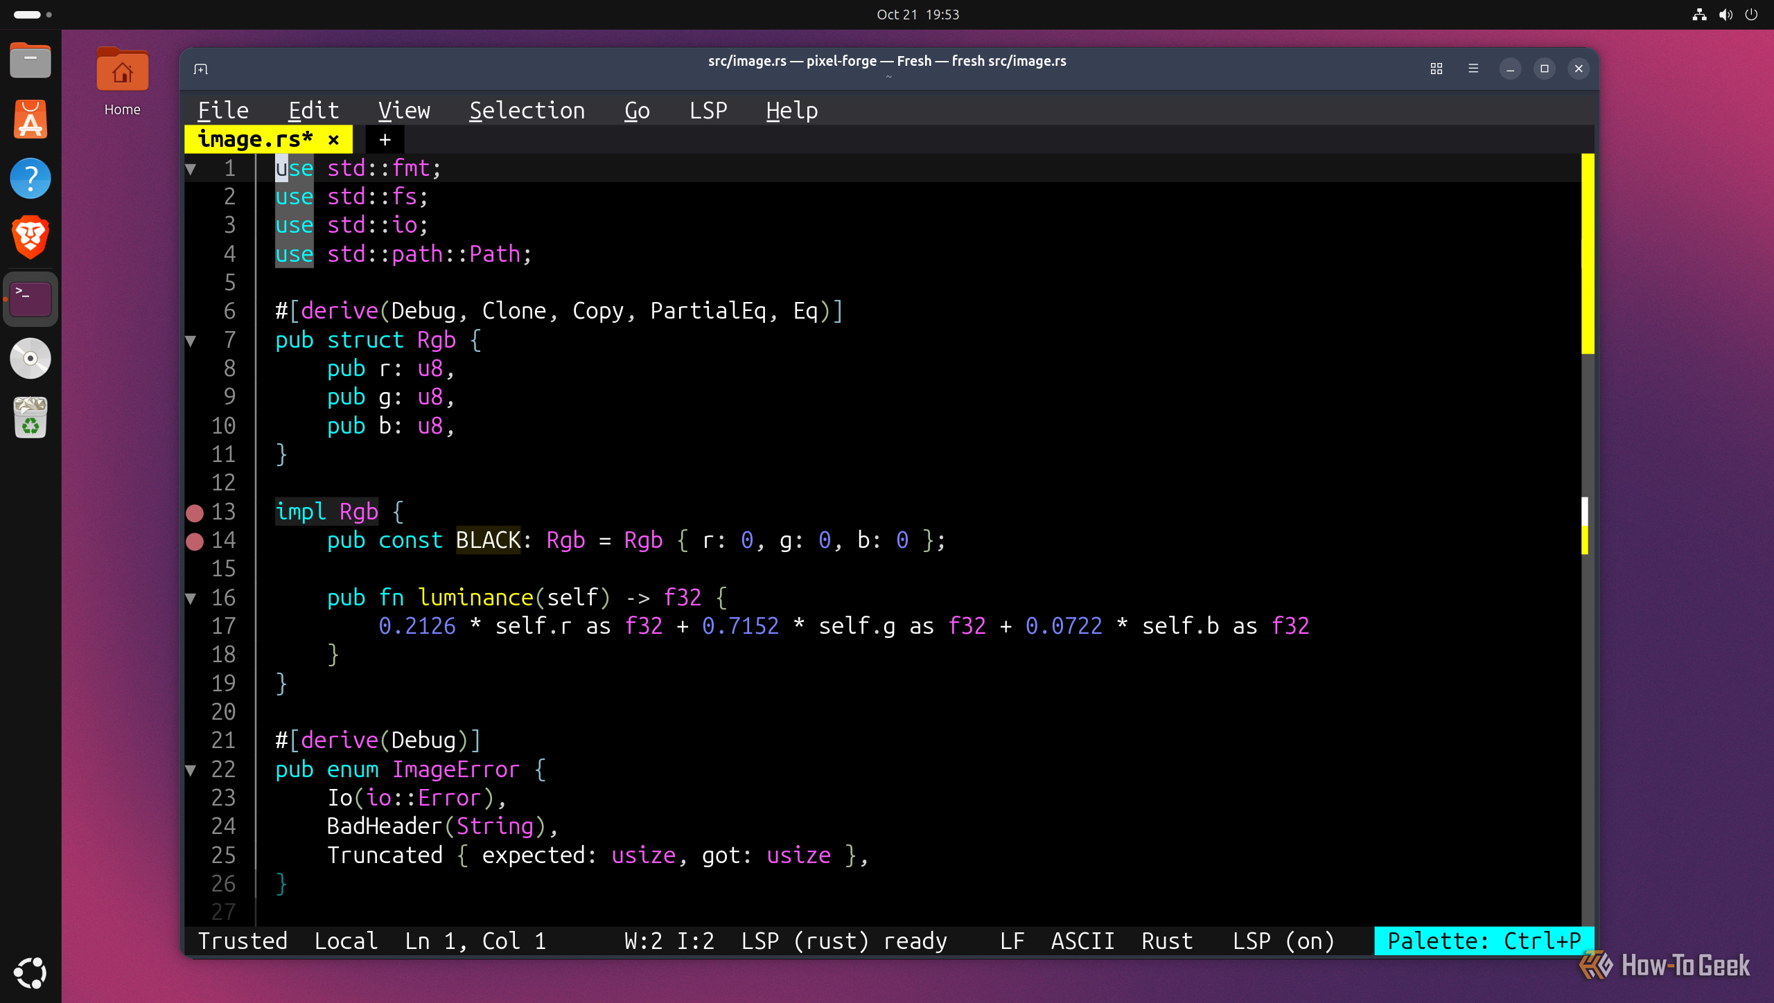This screenshot has height=1003, width=1774.
Task: Open the Terminal icon in the dock
Action: pyautogui.click(x=30, y=299)
